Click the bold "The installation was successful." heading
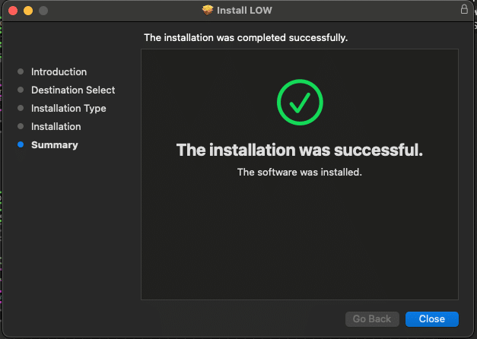The image size is (477, 339). (x=300, y=150)
